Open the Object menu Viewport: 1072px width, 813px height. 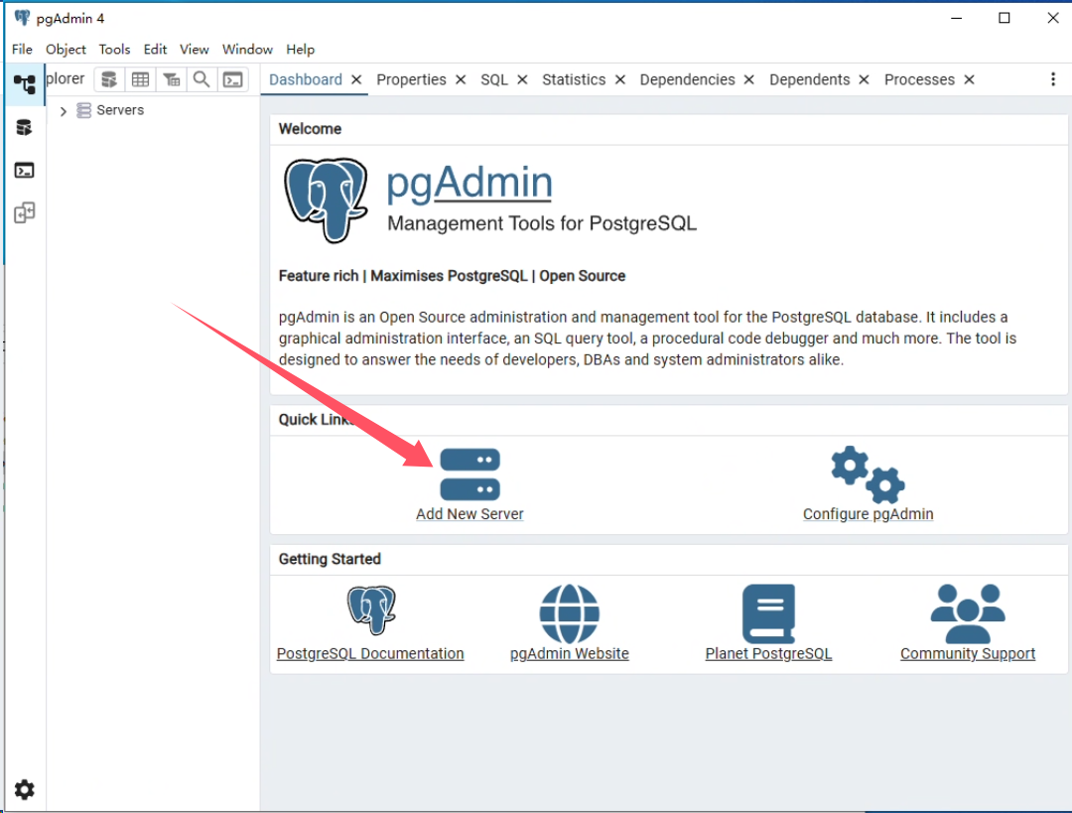[x=66, y=50]
